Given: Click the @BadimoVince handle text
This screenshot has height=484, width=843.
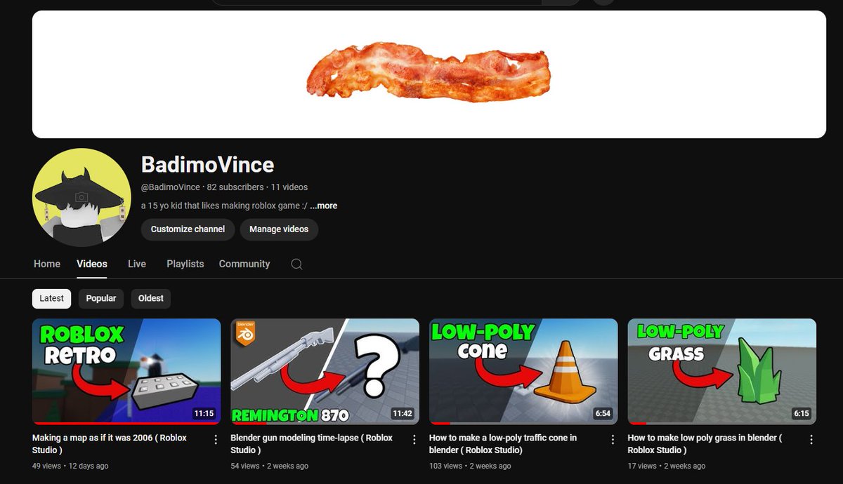Looking at the screenshot, I should [x=171, y=187].
